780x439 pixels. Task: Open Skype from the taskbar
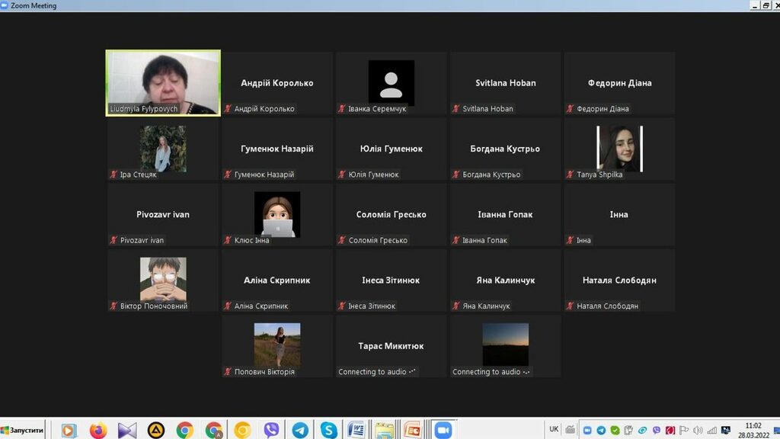point(328,430)
